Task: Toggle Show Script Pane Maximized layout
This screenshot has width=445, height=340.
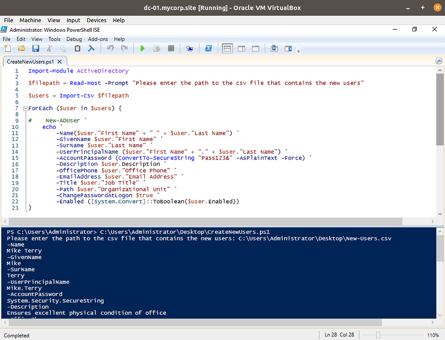Action: tap(255, 49)
